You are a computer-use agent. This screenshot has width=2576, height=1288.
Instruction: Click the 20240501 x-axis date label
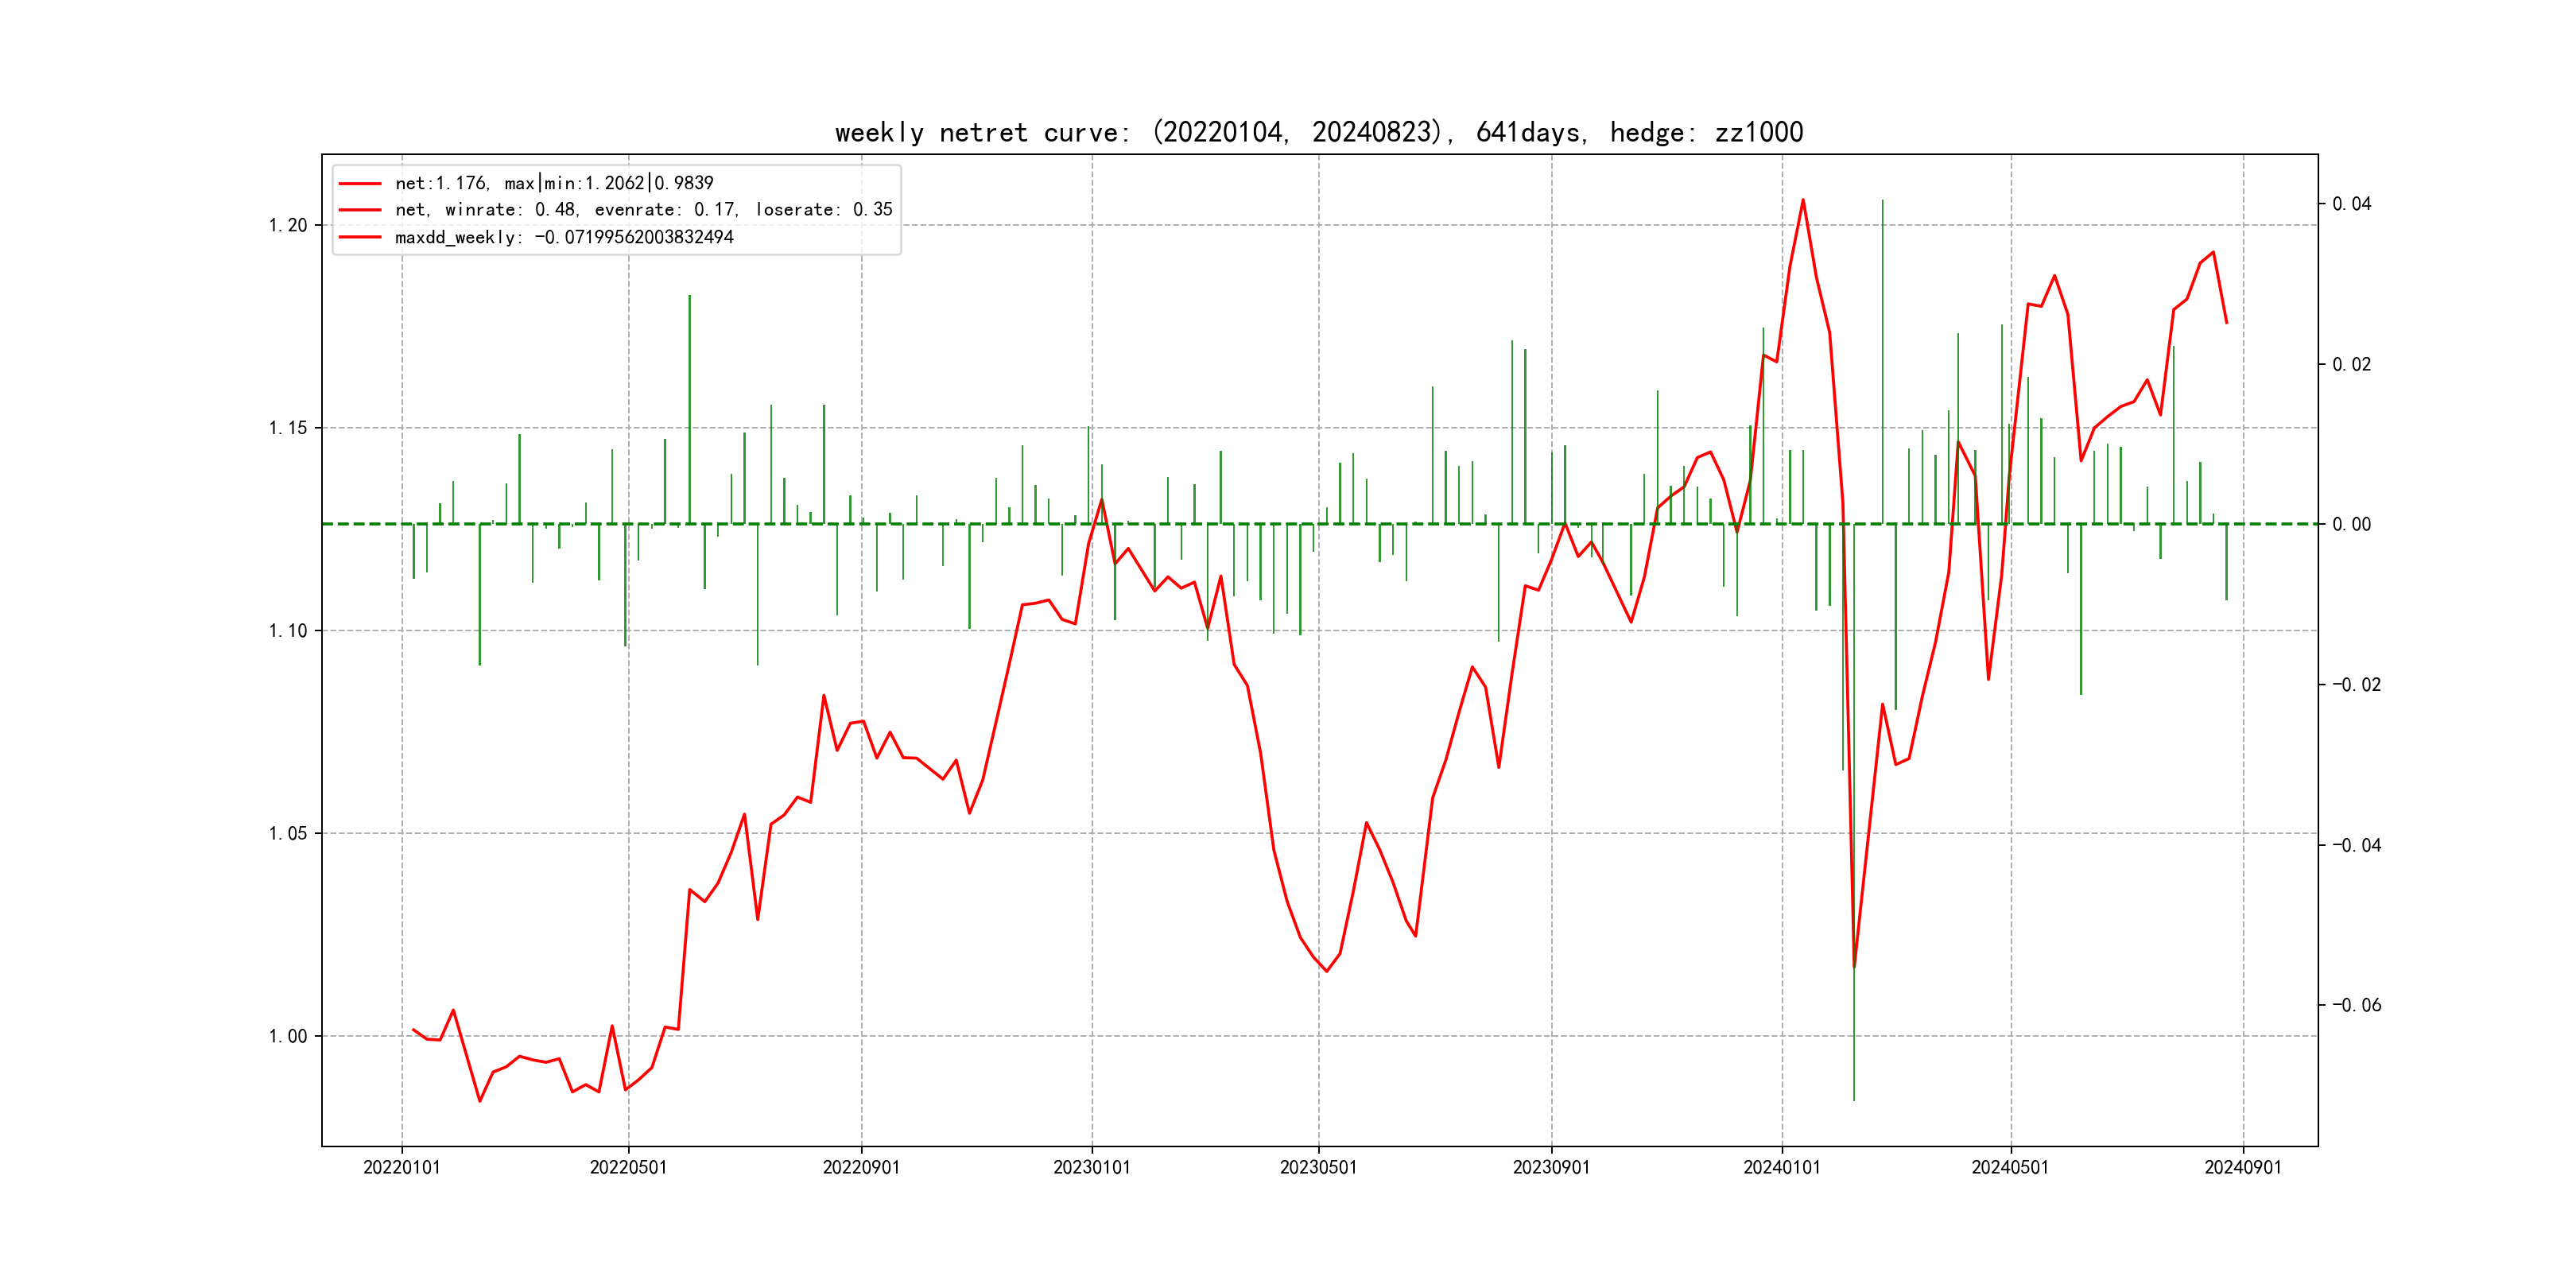(2010, 1167)
